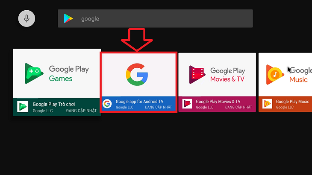This screenshot has height=175, width=312.
Task: Click 'ĐANG CẬP NHẬT' status under Google Play Movies & TV
Action: [238, 107]
